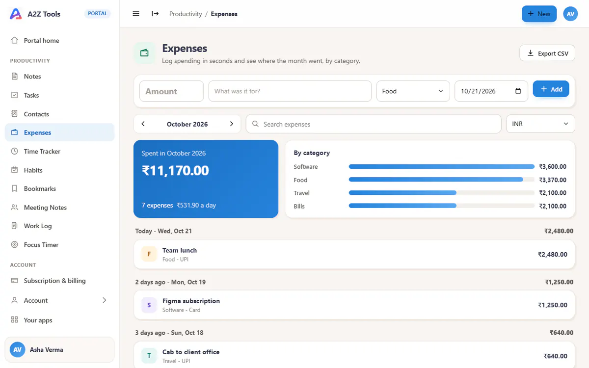Click the S badge on Figma subscription

click(x=149, y=305)
